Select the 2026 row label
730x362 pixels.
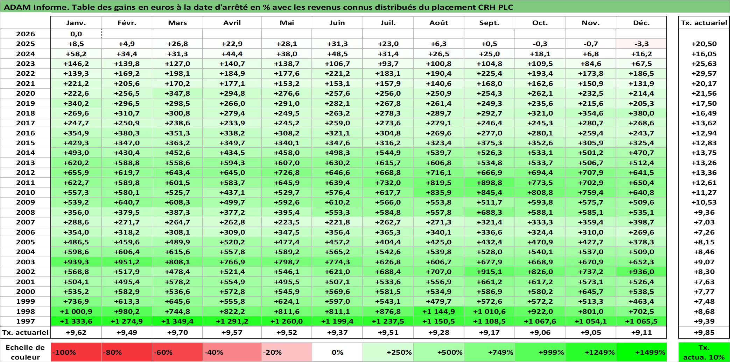coord(26,34)
